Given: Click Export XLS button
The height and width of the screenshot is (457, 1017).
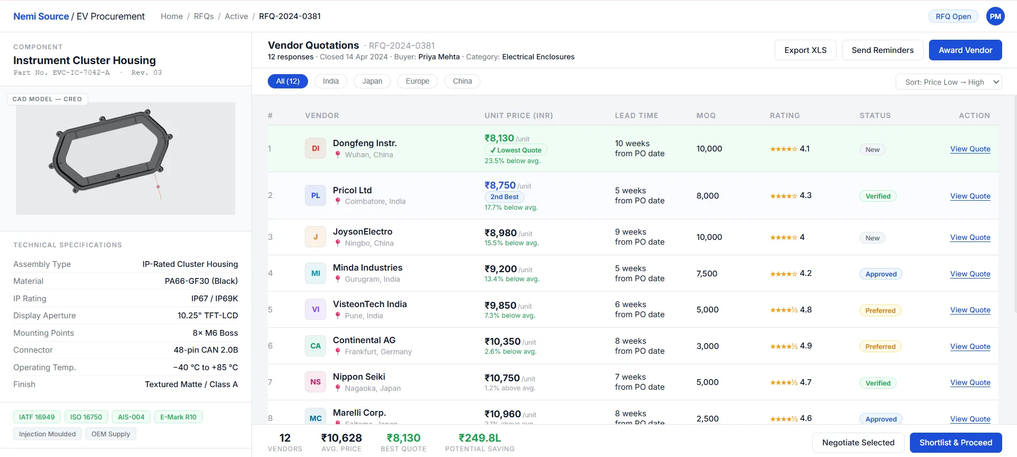Looking at the screenshot, I should (x=805, y=50).
